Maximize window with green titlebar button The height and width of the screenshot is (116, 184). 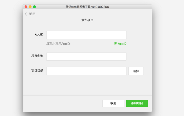[x=34, y=7]
